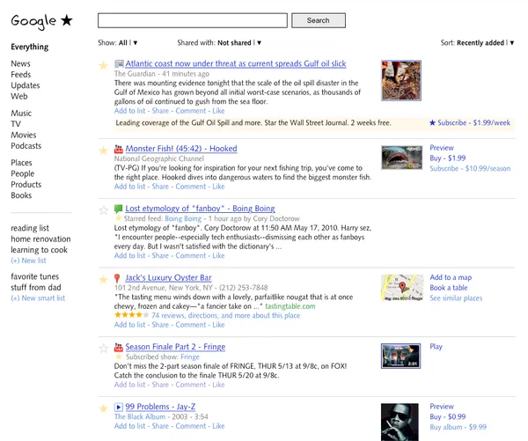Click (+) New smart list
528x441 pixels.
click(x=38, y=298)
